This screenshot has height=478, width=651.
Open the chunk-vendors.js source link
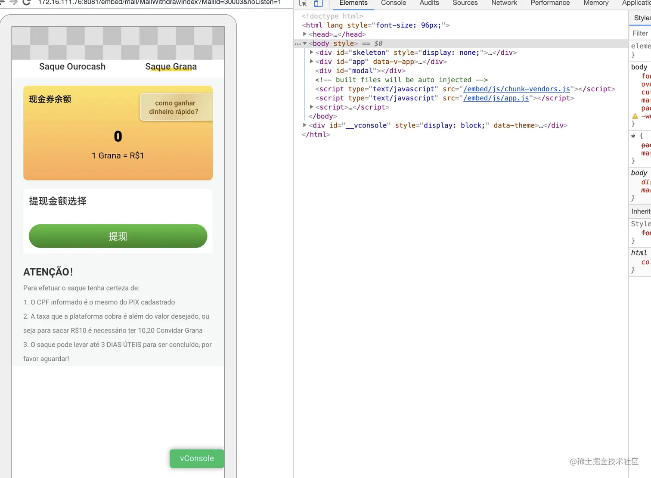tap(517, 89)
